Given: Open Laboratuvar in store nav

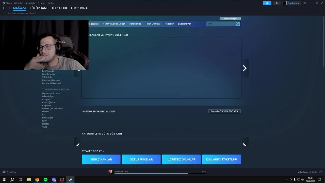Looking at the screenshot, I should (x=184, y=24).
